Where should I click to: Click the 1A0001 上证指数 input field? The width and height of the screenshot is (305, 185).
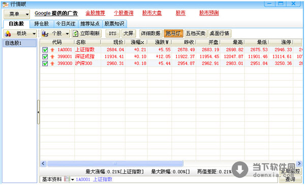(176, 179)
